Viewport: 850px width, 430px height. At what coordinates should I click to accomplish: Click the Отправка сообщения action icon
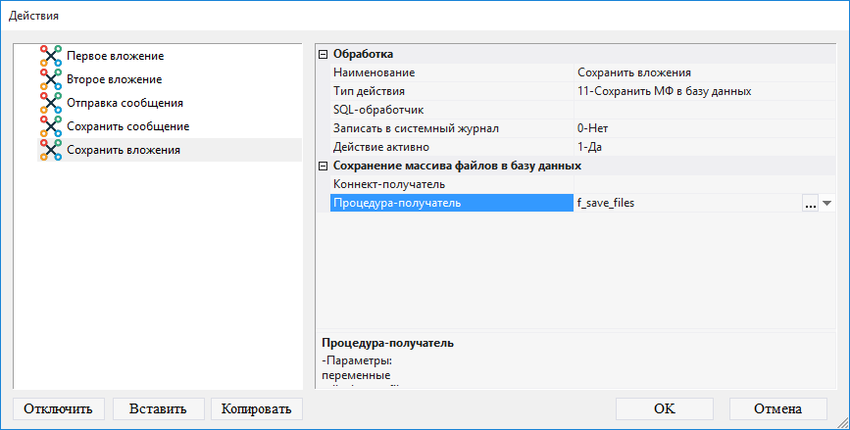click(x=50, y=104)
